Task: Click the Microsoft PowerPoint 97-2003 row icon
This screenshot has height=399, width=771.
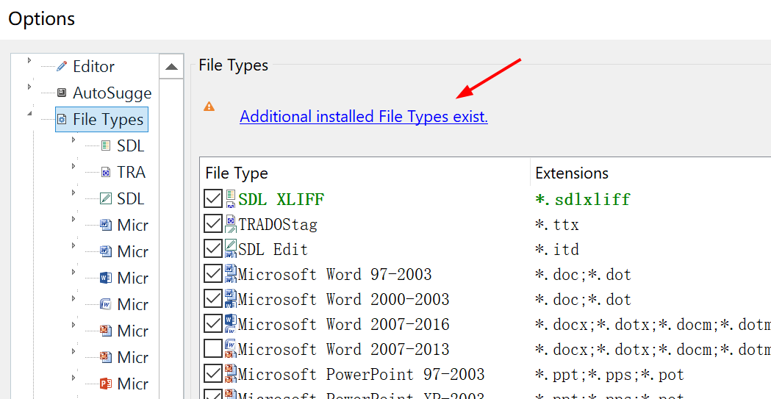Action: (231, 375)
